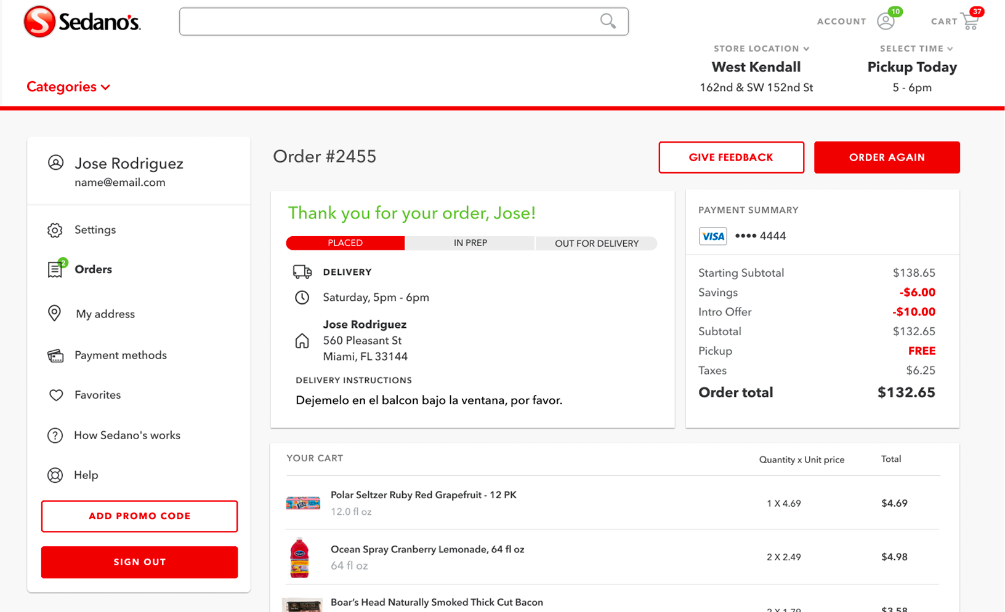Click the Sedano's logo

tap(82, 22)
